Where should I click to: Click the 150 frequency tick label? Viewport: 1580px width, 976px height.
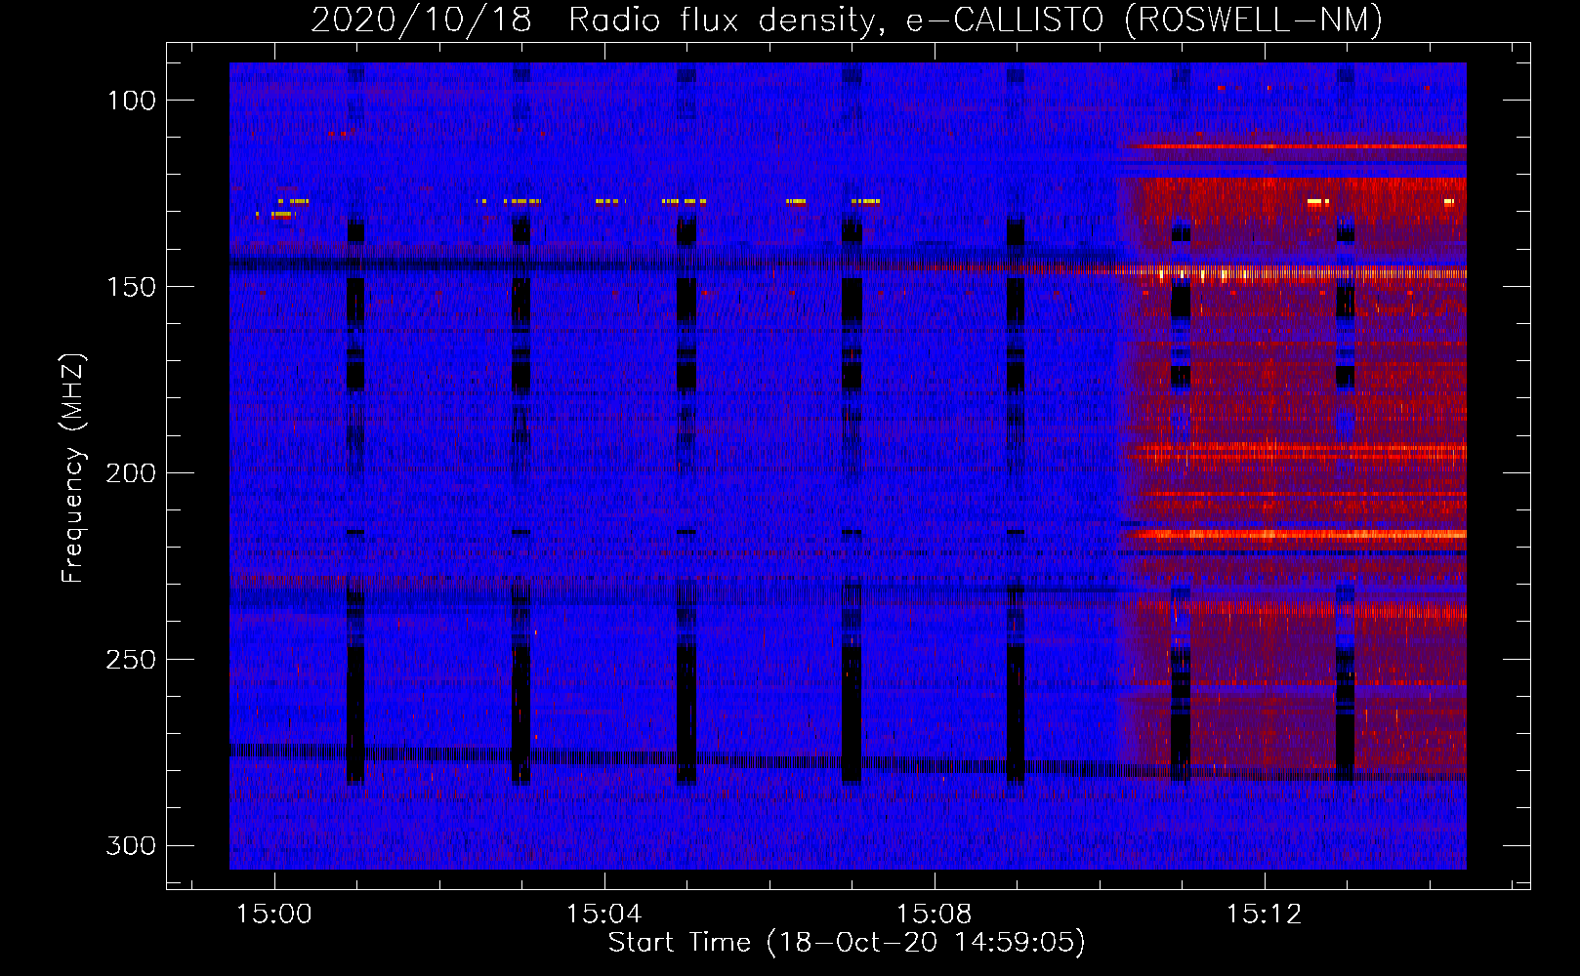[x=131, y=287]
